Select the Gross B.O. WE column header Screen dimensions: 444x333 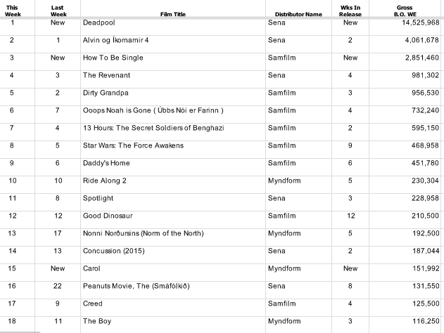point(405,11)
